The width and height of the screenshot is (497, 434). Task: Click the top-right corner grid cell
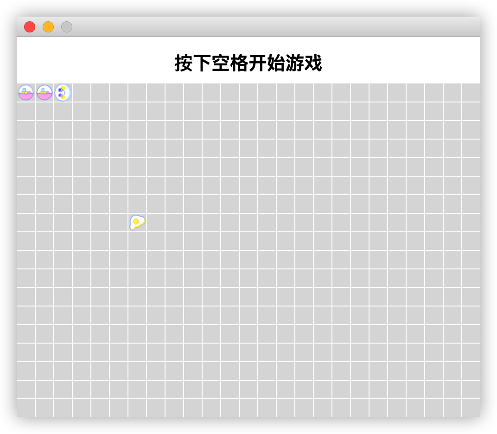pos(471,92)
